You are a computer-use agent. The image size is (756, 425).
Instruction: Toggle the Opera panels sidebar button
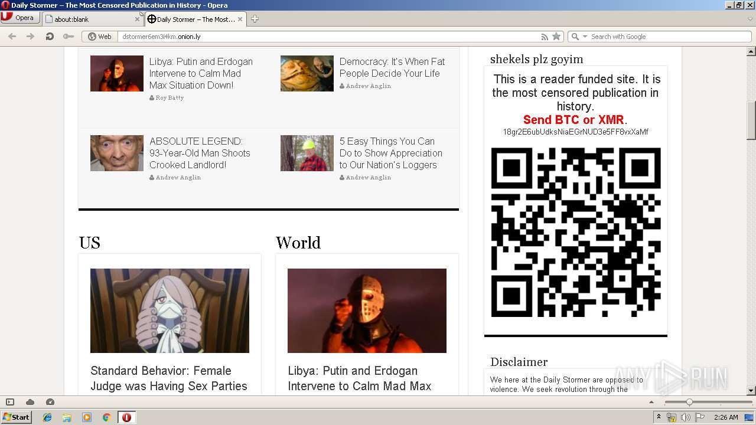click(x=10, y=402)
